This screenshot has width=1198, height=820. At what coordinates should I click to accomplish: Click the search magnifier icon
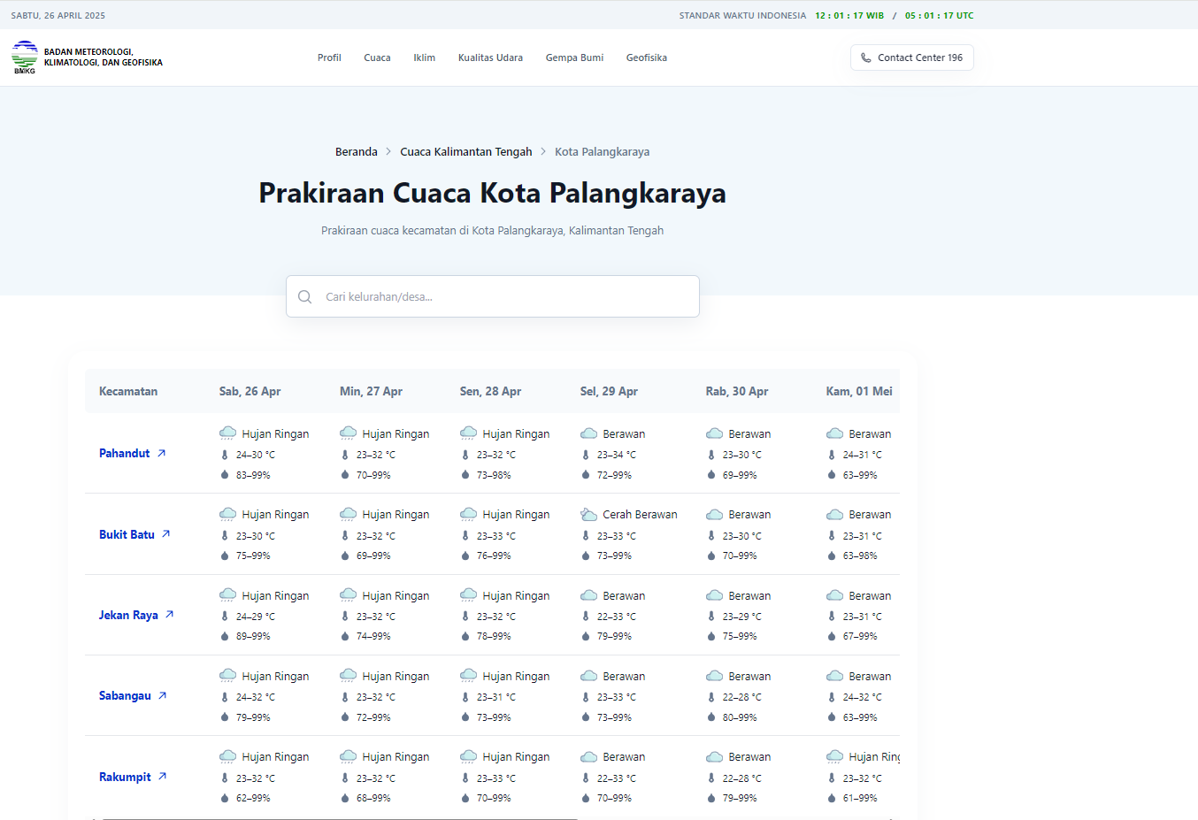coord(305,297)
